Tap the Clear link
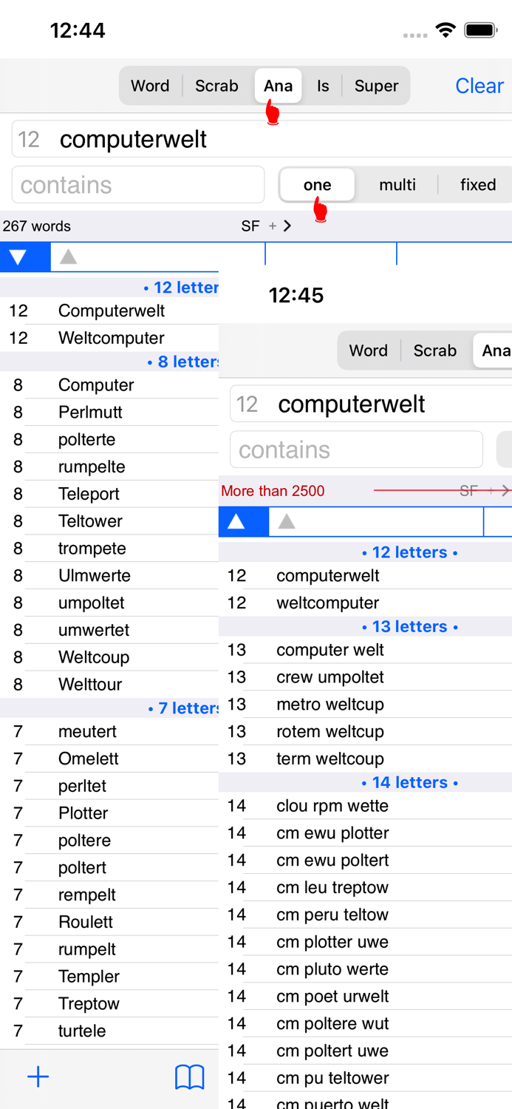Viewport: 512px width, 1109px height. pyautogui.click(x=479, y=86)
